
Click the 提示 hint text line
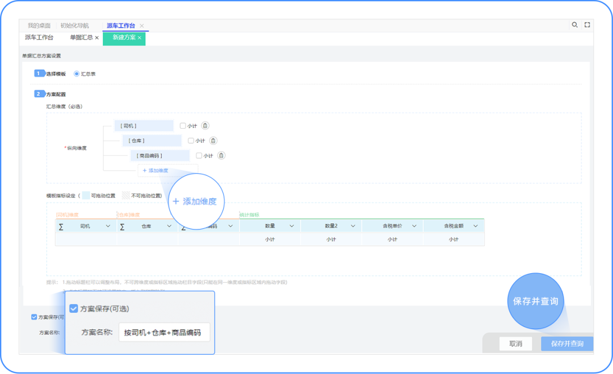tap(166, 282)
